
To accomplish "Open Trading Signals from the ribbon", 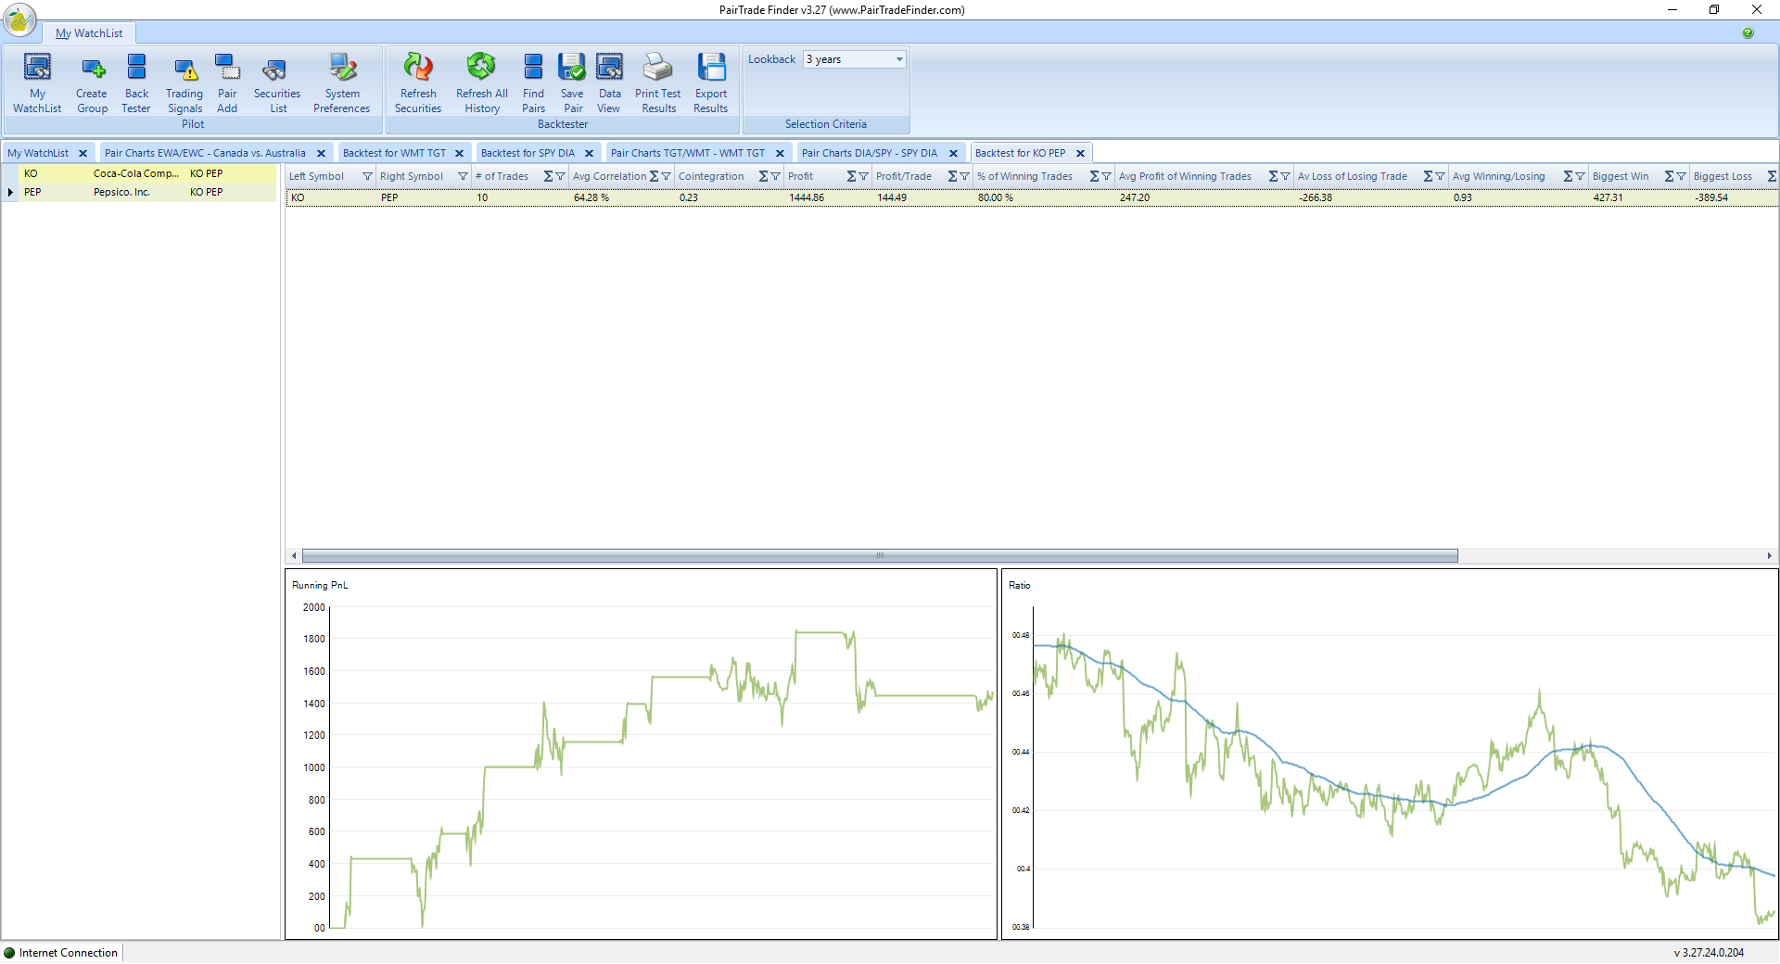I will [x=184, y=82].
